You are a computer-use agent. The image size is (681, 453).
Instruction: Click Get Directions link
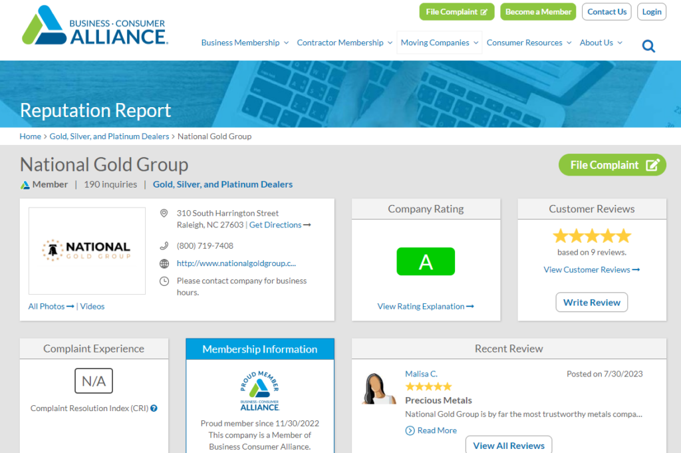click(x=280, y=225)
